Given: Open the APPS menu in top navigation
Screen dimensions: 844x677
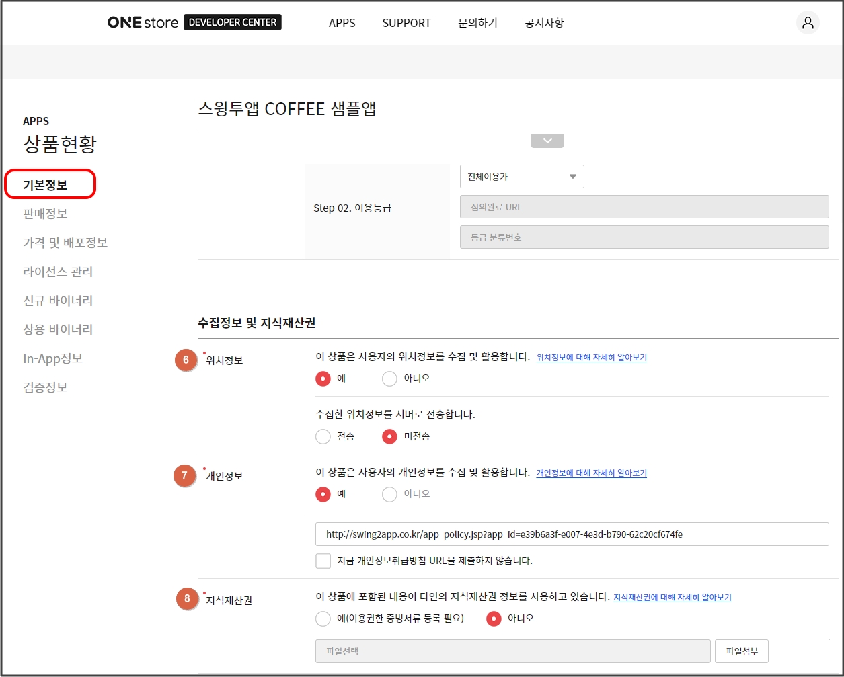Looking at the screenshot, I should pyautogui.click(x=342, y=23).
